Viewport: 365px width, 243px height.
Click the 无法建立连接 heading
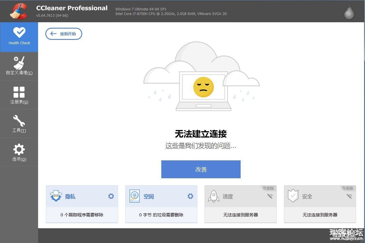(201, 134)
